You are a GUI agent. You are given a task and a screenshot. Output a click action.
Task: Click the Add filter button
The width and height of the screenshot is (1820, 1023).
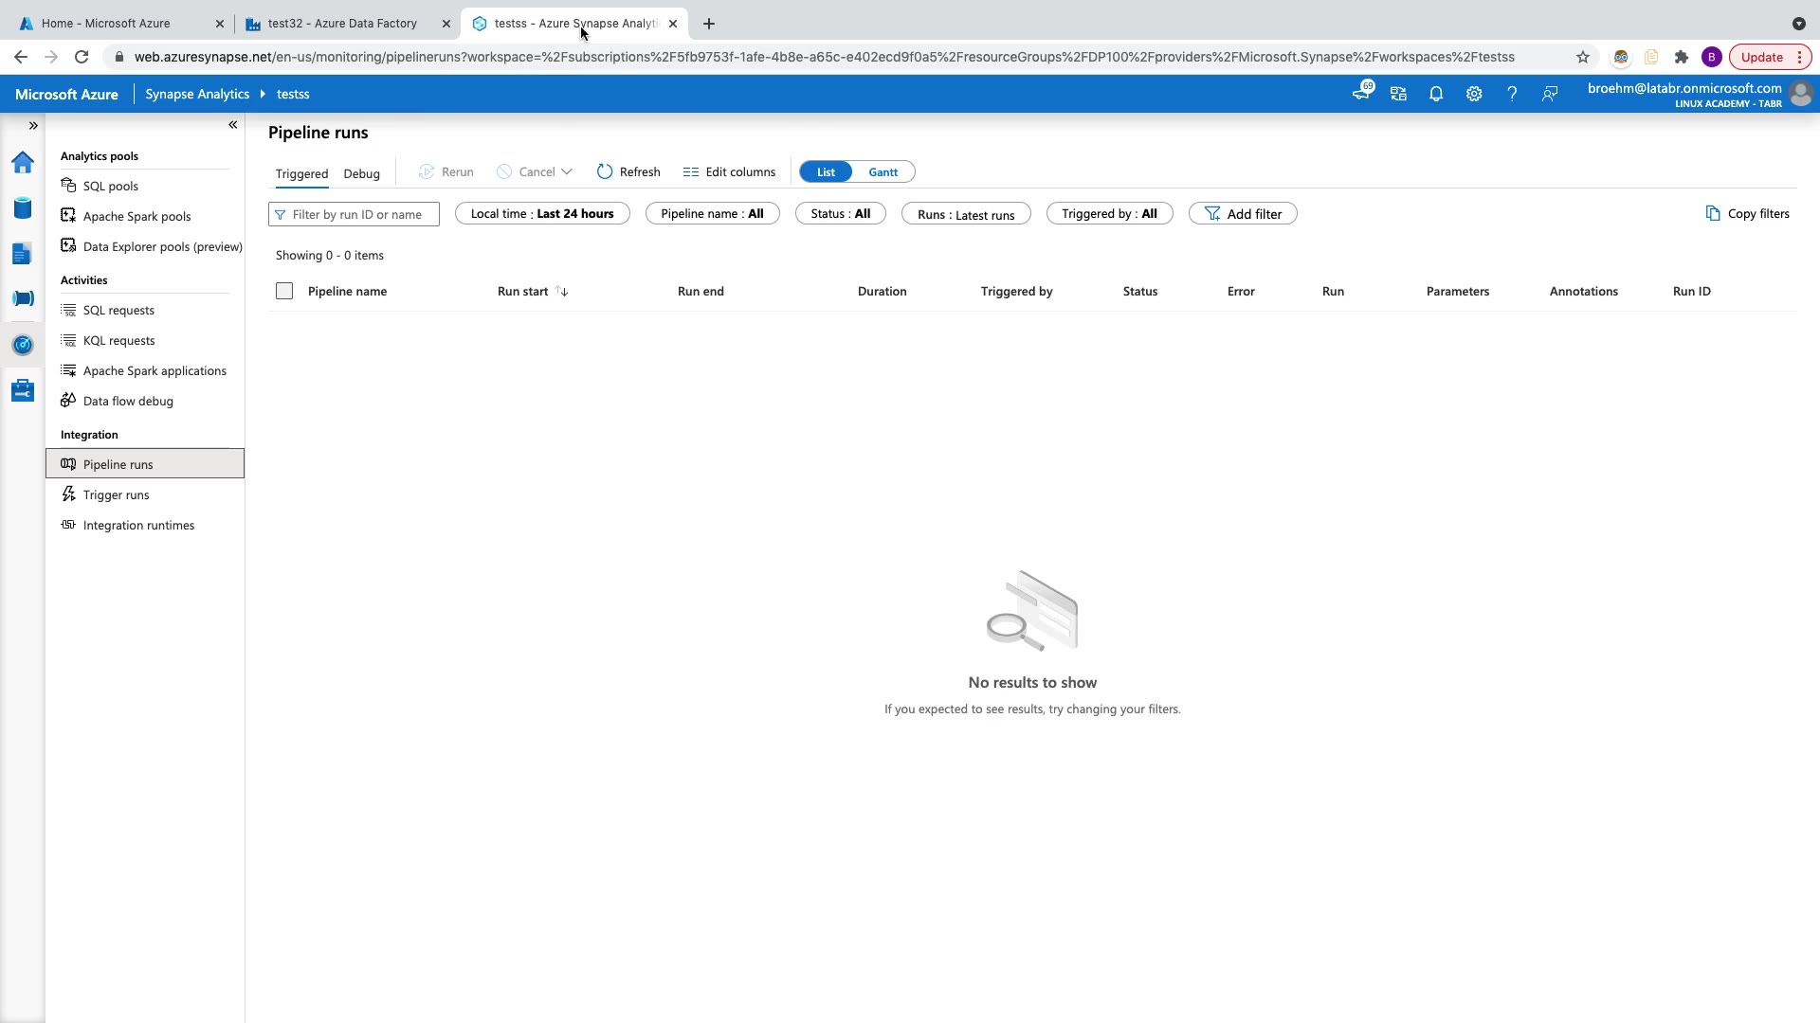(x=1243, y=214)
